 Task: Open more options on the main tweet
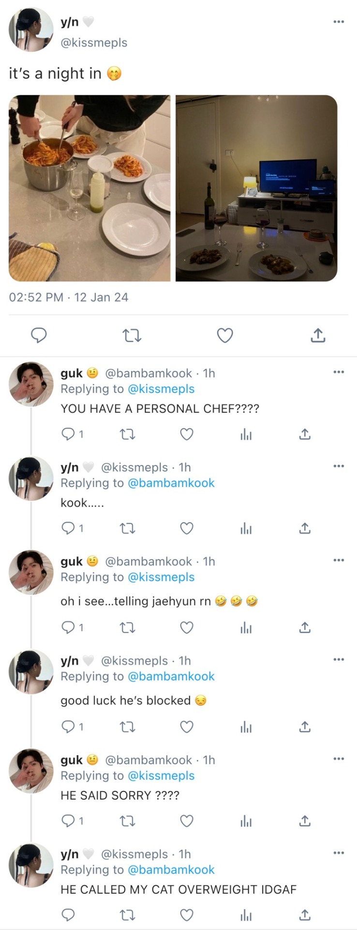339,22
